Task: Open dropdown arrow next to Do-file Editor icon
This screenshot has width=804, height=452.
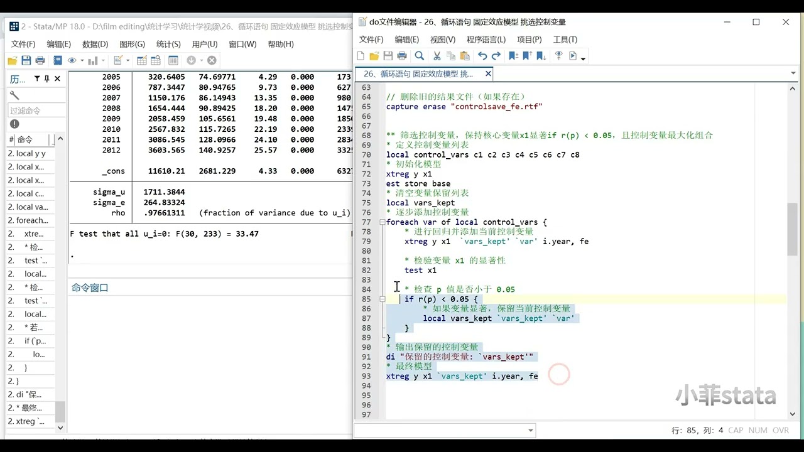Action: pyautogui.click(x=128, y=61)
